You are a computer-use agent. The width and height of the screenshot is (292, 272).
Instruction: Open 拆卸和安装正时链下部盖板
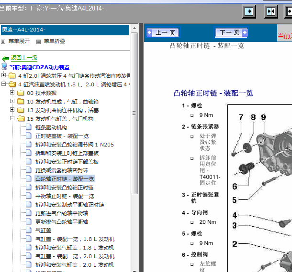[67, 162]
